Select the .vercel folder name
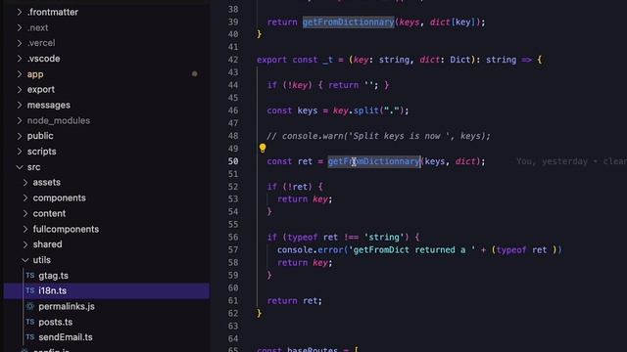The height and width of the screenshot is (352, 627). point(41,43)
